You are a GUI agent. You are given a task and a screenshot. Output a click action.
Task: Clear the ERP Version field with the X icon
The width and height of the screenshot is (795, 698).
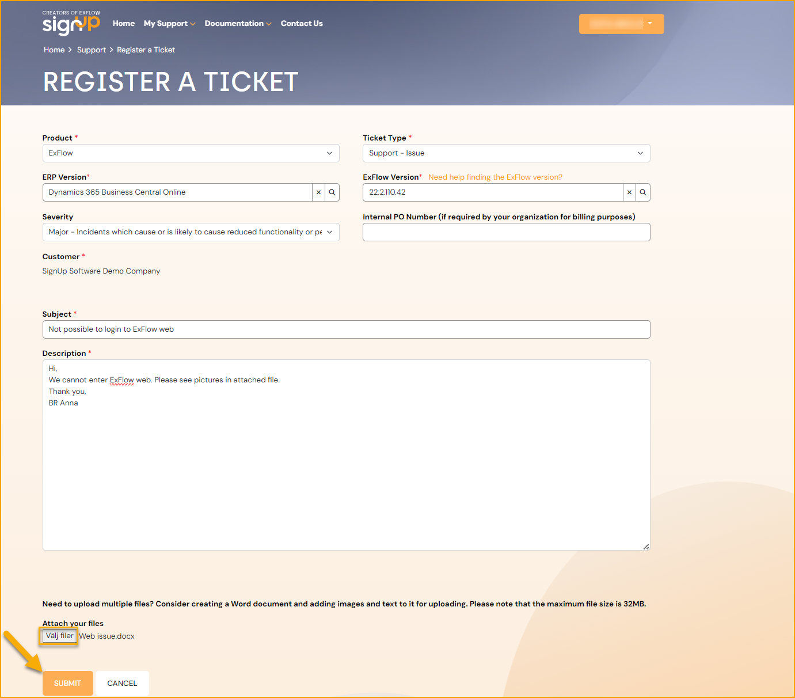tap(318, 192)
